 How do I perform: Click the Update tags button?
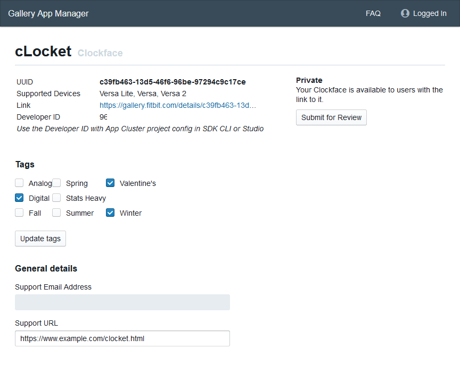point(40,239)
